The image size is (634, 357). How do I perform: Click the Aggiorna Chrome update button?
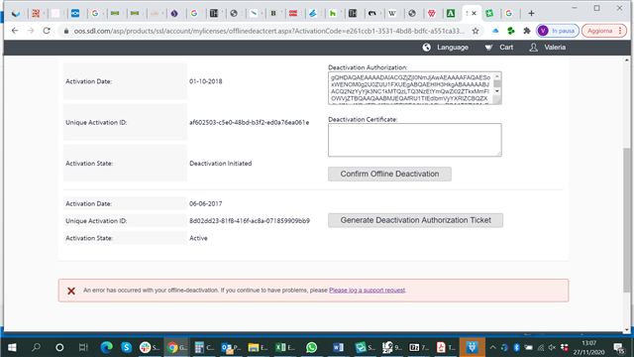[603, 31]
